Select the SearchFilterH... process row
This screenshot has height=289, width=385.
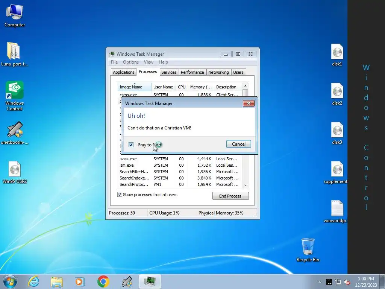point(180,172)
